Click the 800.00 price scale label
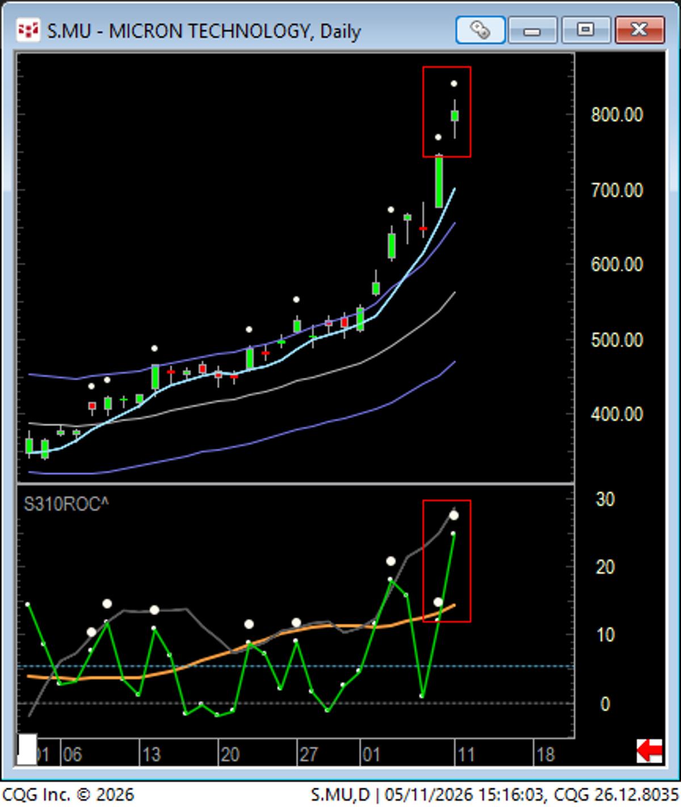Screen dimensions: 681x807 617,115
